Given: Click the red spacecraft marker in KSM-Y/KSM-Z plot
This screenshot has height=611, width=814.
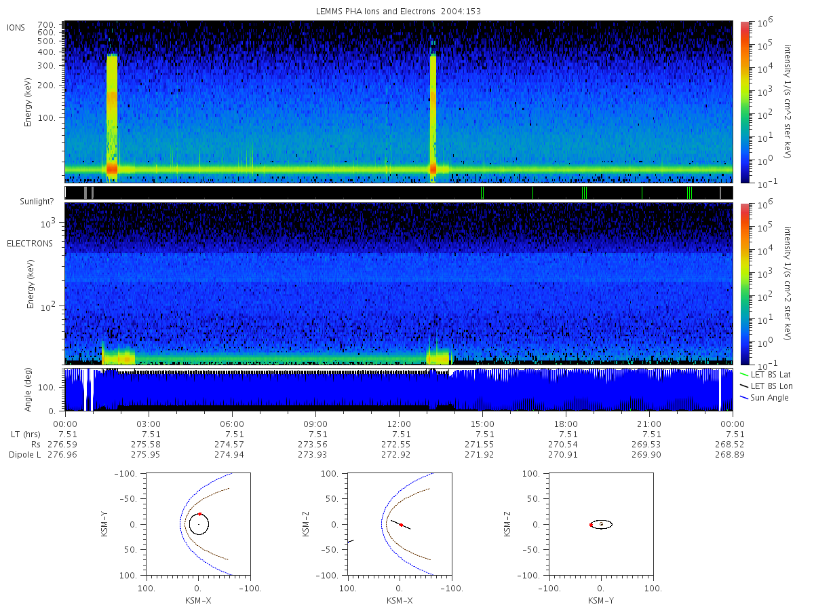Looking at the screenshot, I should point(592,525).
